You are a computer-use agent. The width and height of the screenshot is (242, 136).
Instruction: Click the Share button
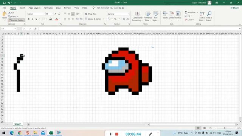pos(234,8)
